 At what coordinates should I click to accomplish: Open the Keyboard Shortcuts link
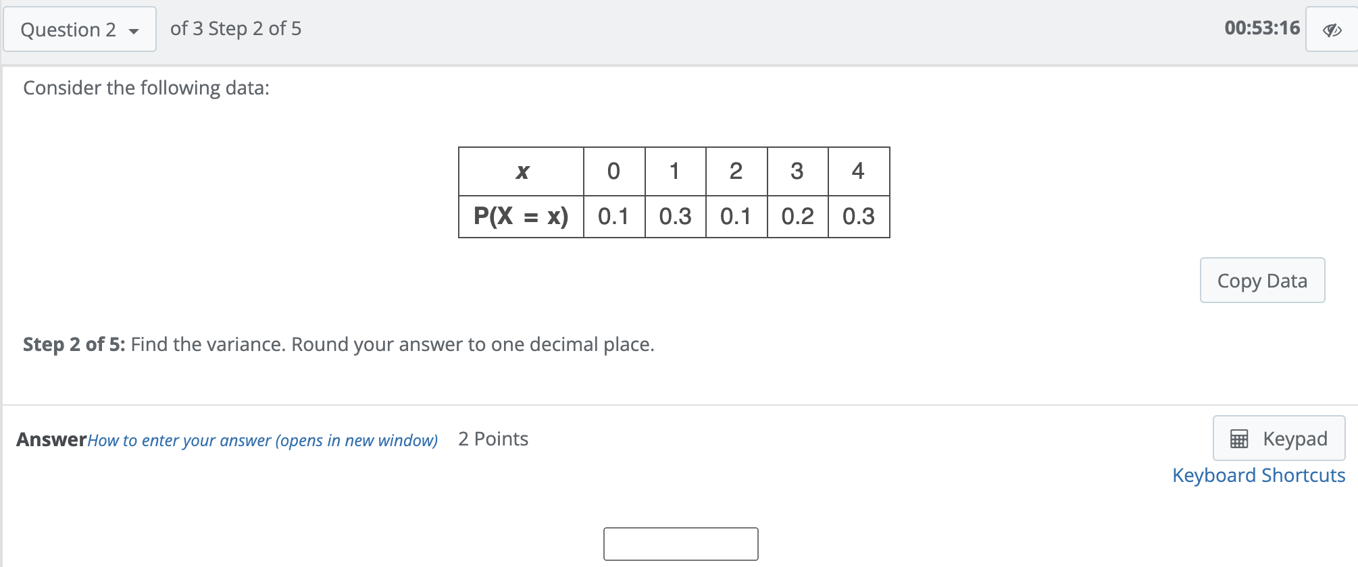click(1258, 475)
